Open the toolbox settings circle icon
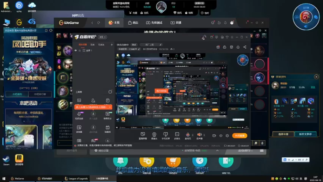323x182 pixels. [x=110, y=92]
